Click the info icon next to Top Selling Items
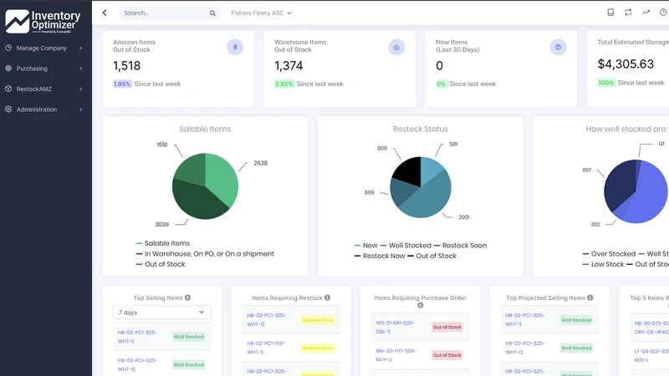Image resolution: width=669 pixels, height=376 pixels. (x=187, y=297)
